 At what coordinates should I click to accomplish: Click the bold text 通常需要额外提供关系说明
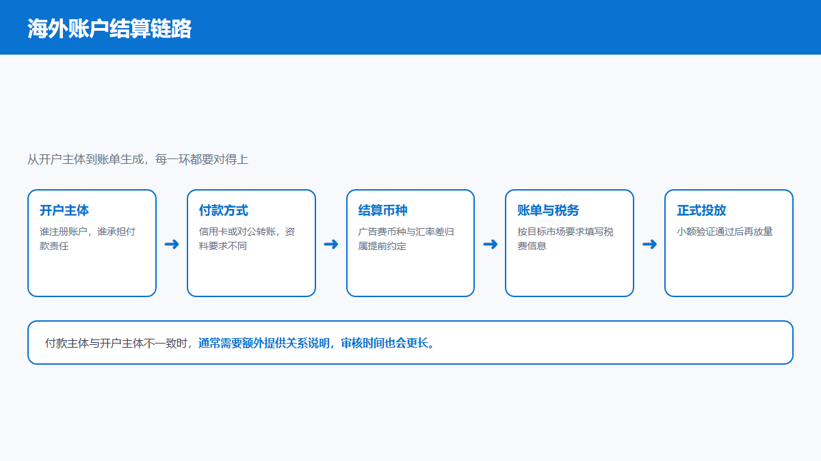(x=264, y=343)
